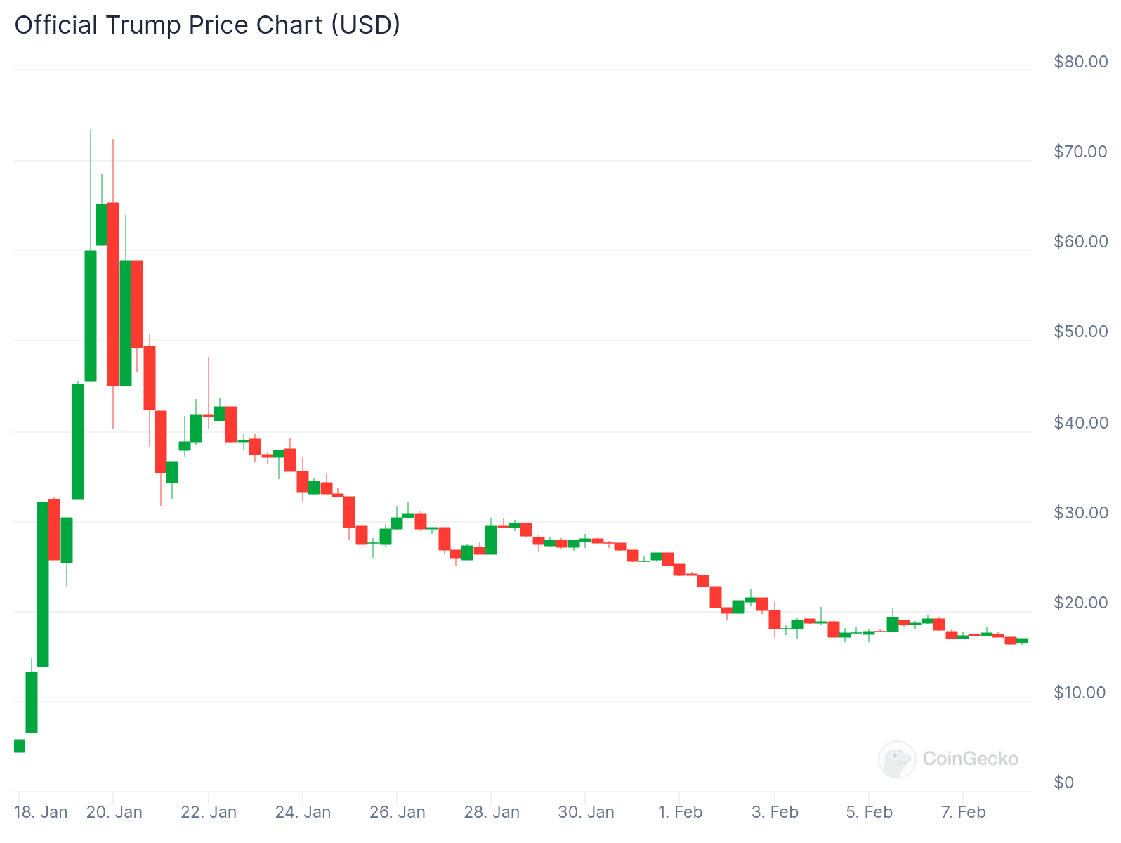1121x843 pixels.
Task: Select the 1. Feb date label
Action: pos(680,812)
